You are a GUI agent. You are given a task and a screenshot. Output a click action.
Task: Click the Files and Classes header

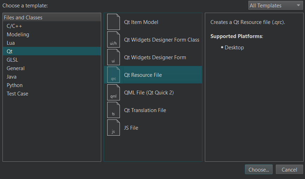pos(52,18)
